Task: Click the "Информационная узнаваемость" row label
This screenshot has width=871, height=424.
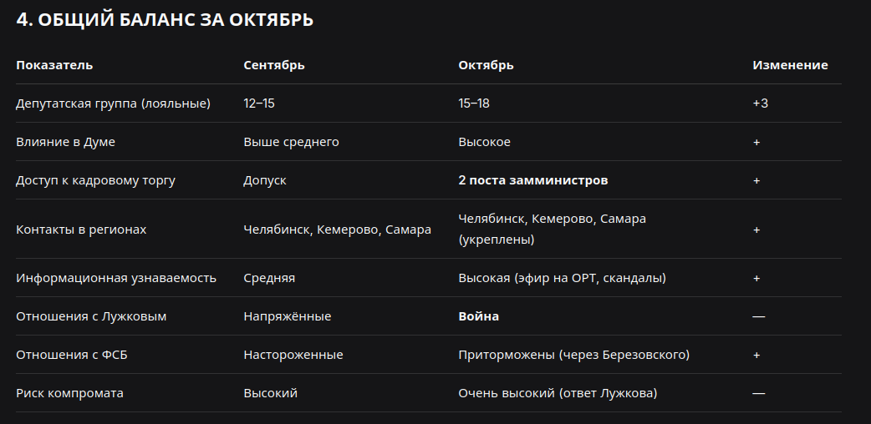Action: [116, 277]
